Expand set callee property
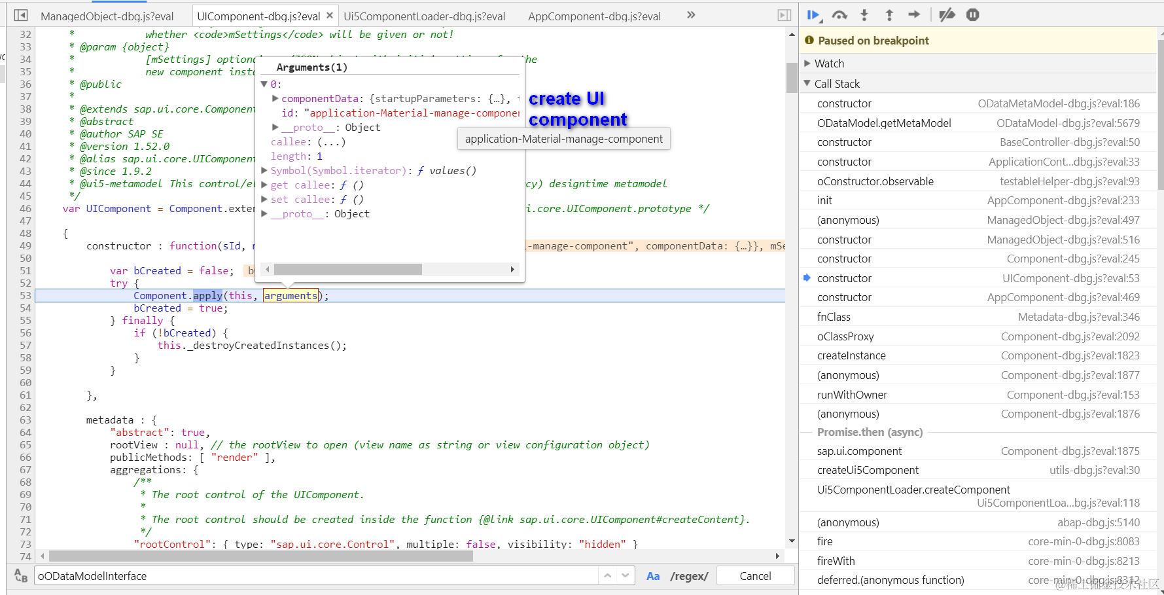The height and width of the screenshot is (595, 1164). point(264,200)
